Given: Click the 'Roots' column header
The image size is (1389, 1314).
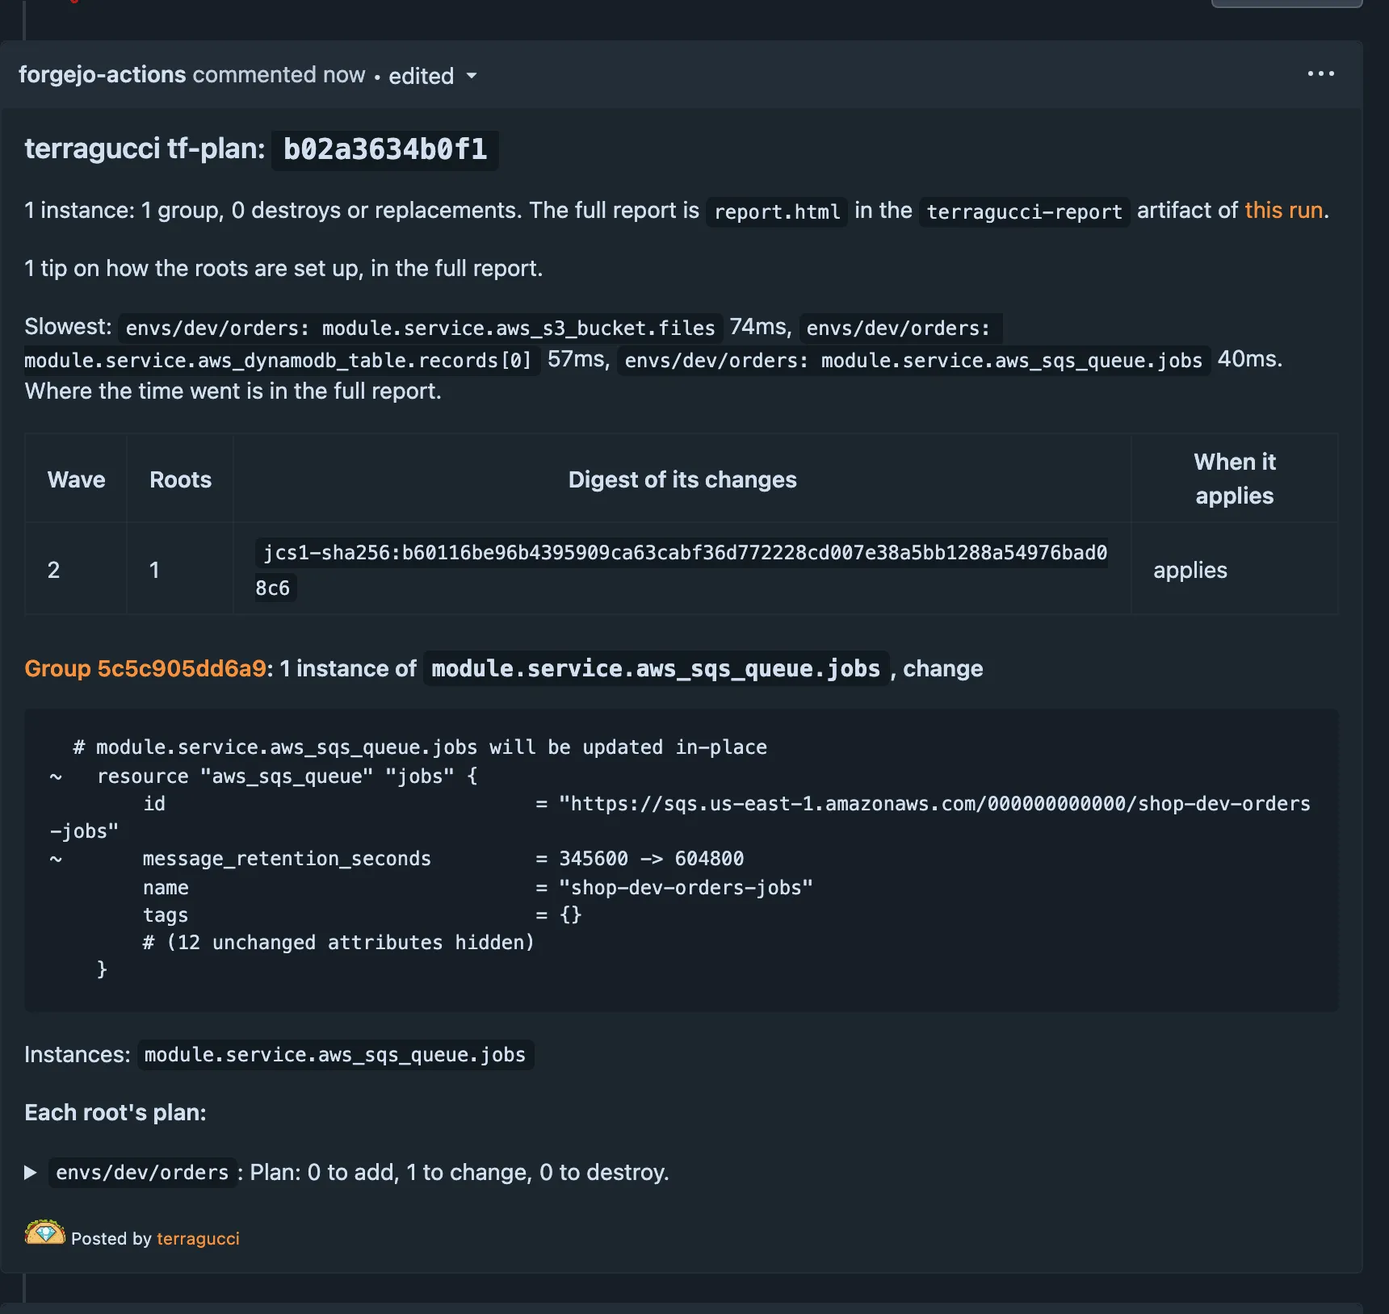Looking at the screenshot, I should point(180,479).
